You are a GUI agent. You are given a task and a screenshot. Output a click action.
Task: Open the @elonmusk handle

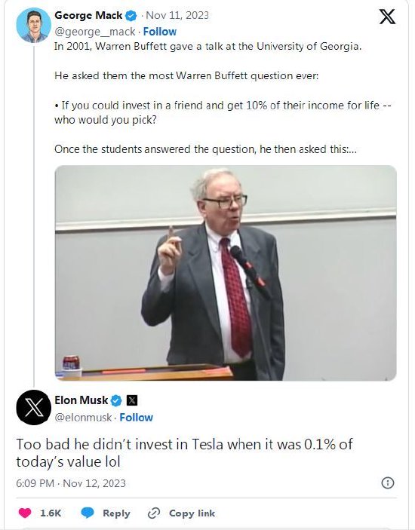pyautogui.click(x=83, y=418)
